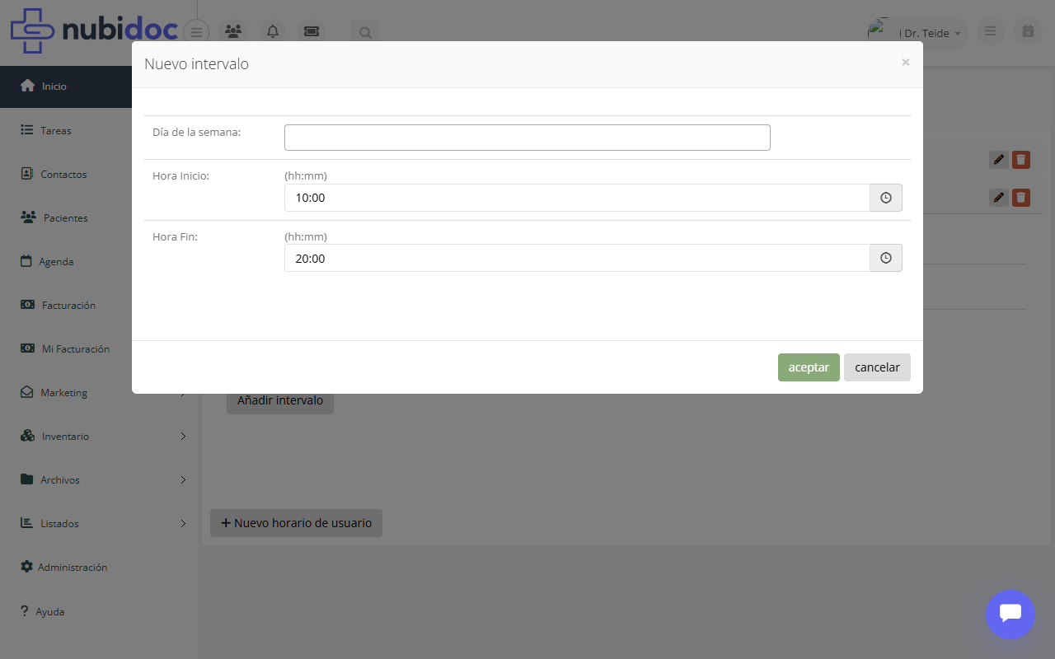Click the lower pencil edit icon

coord(999,198)
